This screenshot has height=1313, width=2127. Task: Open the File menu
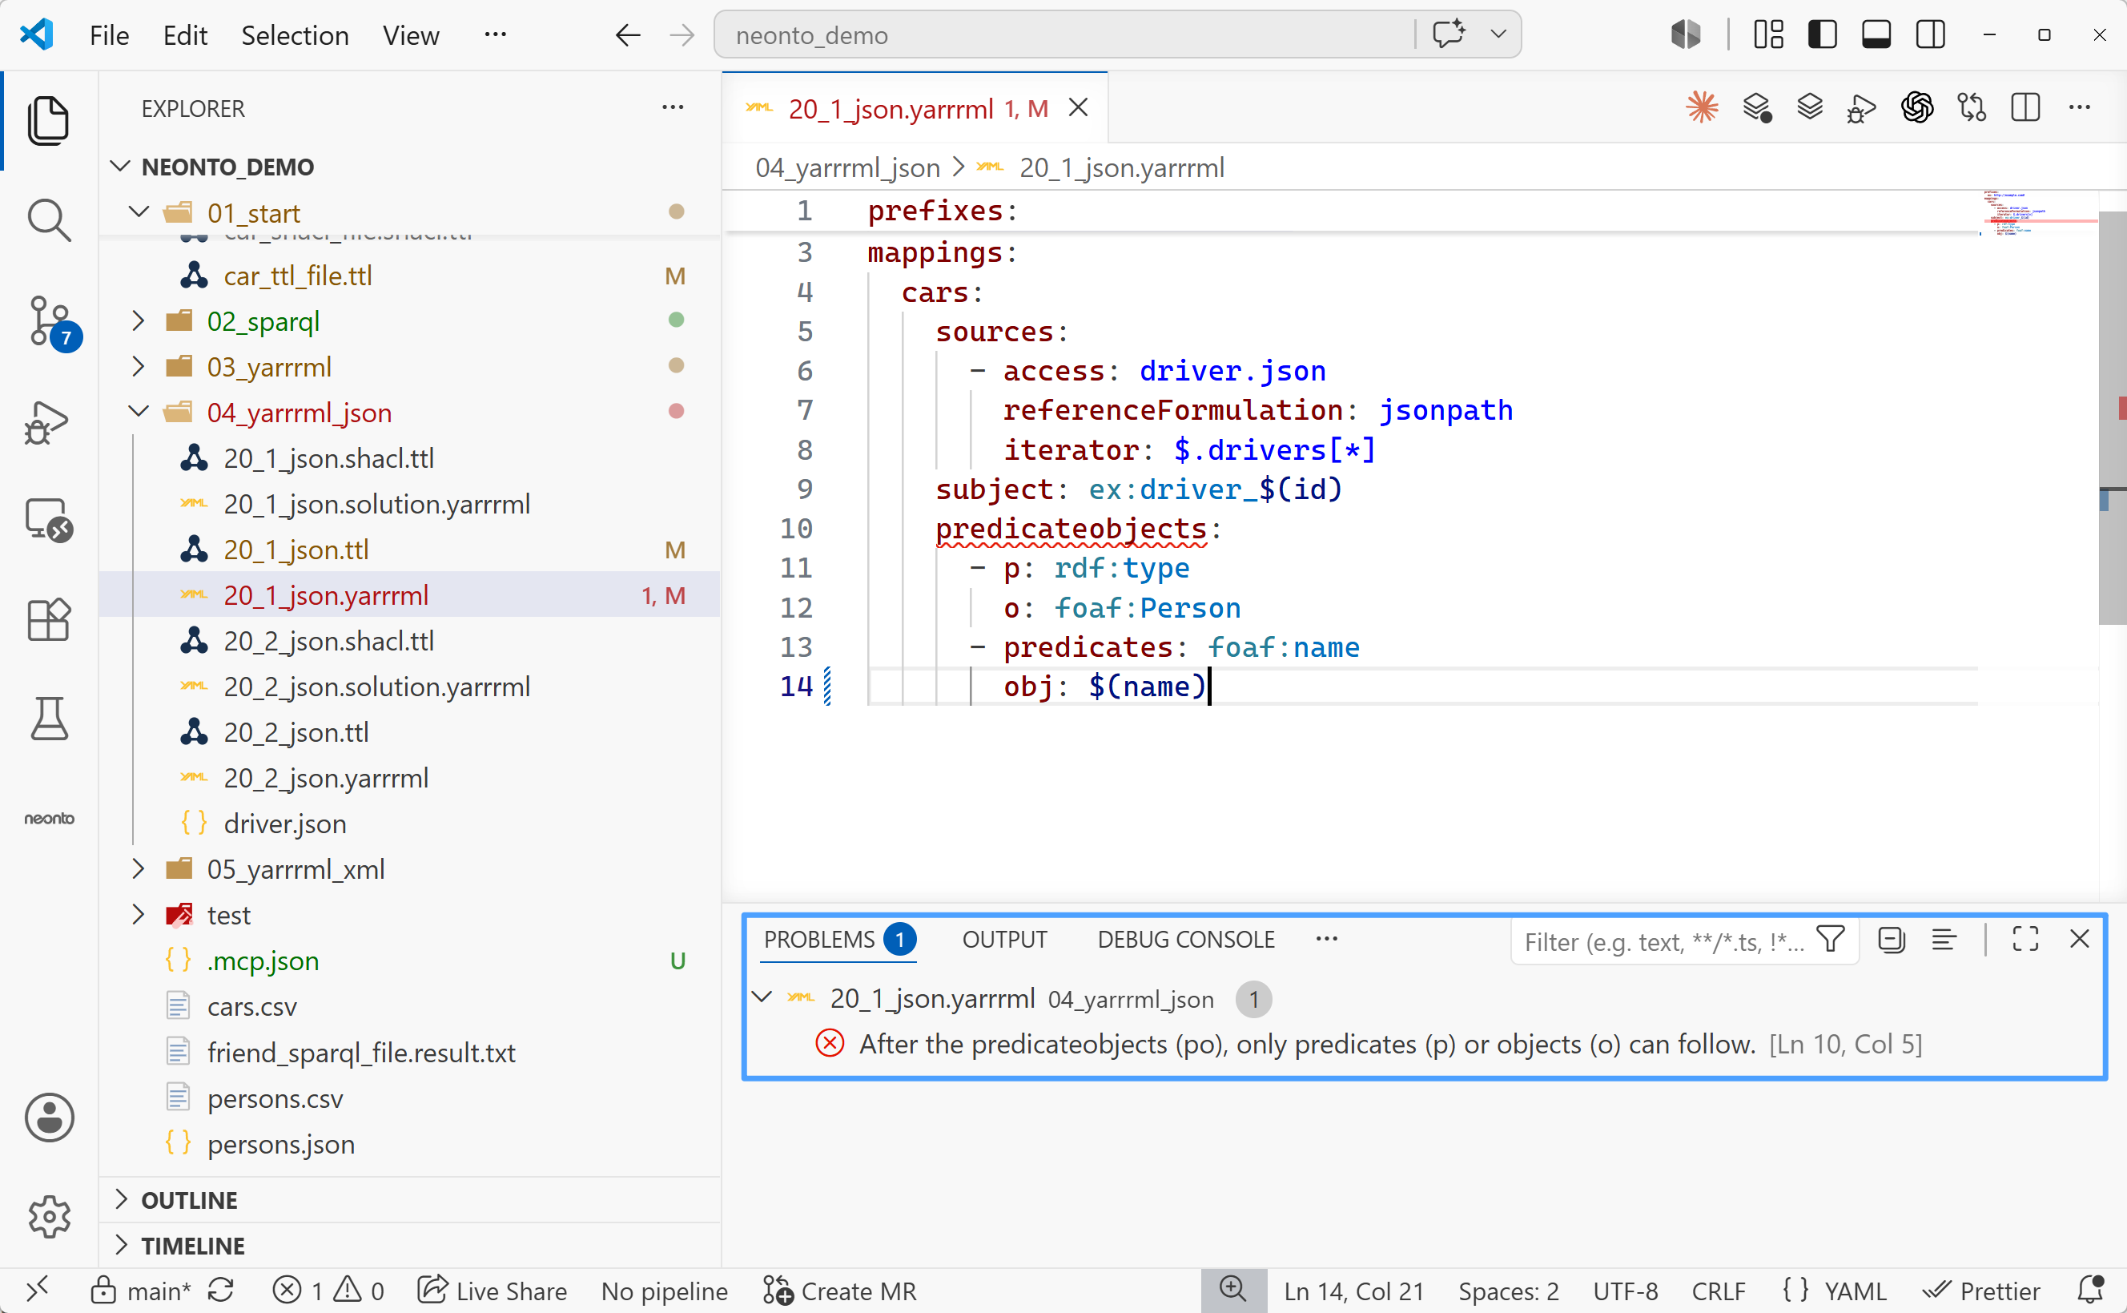[x=110, y=35]
